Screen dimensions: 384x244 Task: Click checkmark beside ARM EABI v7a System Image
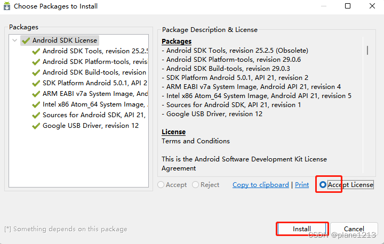pos(36,94)
